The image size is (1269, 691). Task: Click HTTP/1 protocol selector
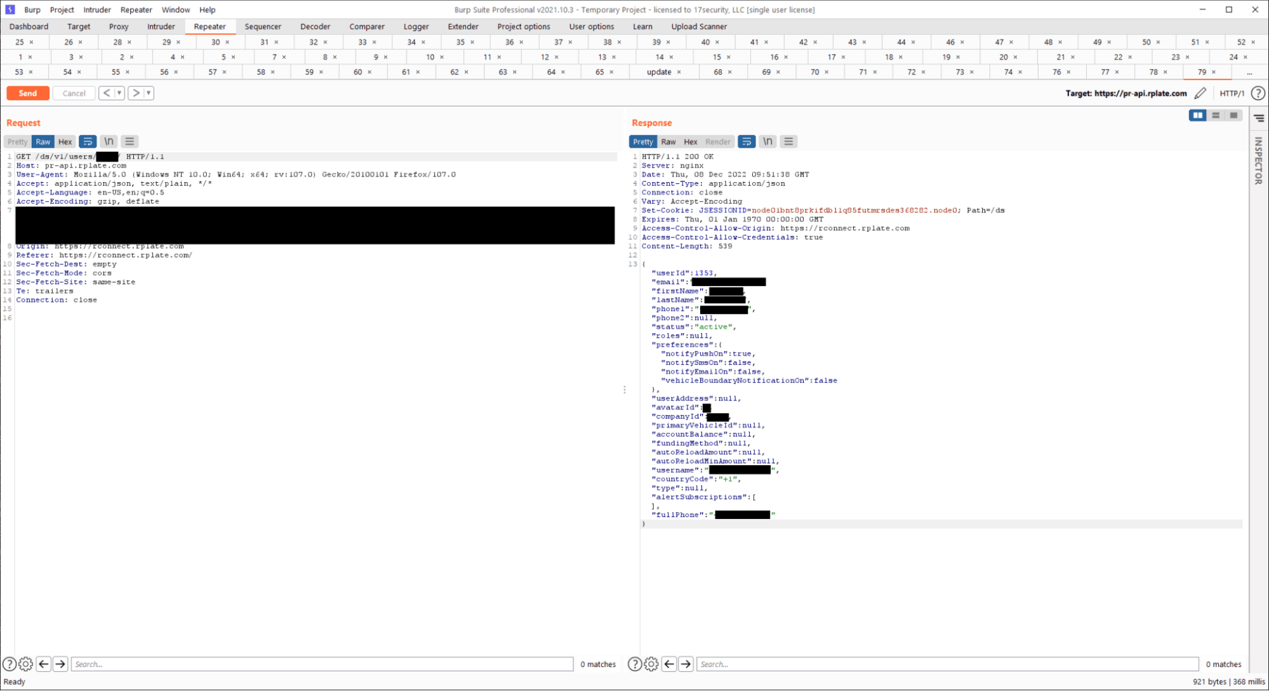pyautogui.click(x=1232, y=93)
